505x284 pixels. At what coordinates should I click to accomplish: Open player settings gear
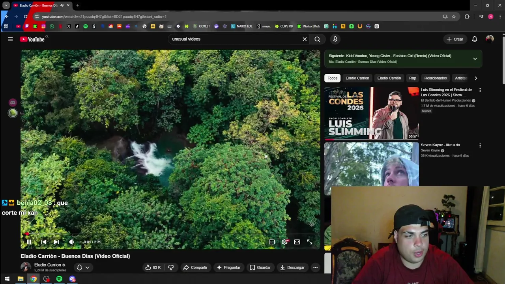(284, 242)
